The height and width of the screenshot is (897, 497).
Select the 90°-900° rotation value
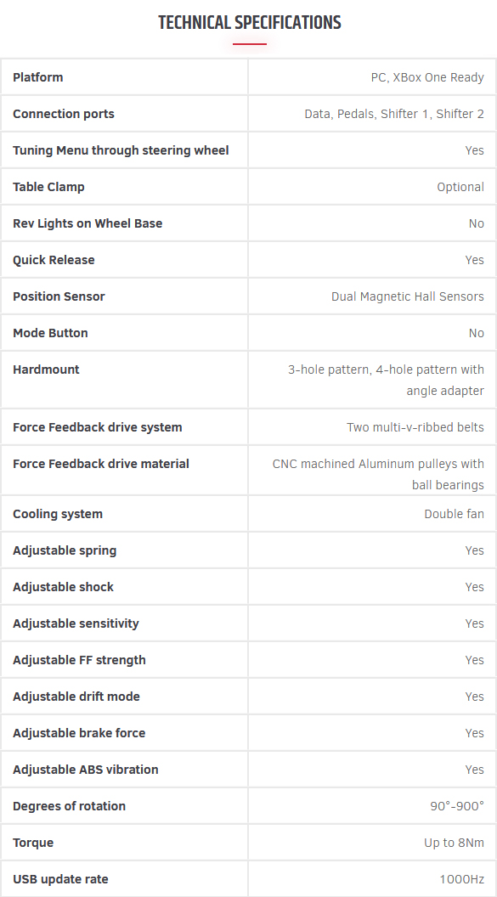(457, 806)
